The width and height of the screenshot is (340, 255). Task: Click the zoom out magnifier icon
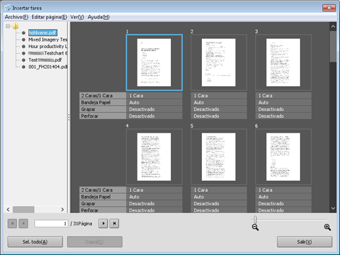[x=255, y=227]
